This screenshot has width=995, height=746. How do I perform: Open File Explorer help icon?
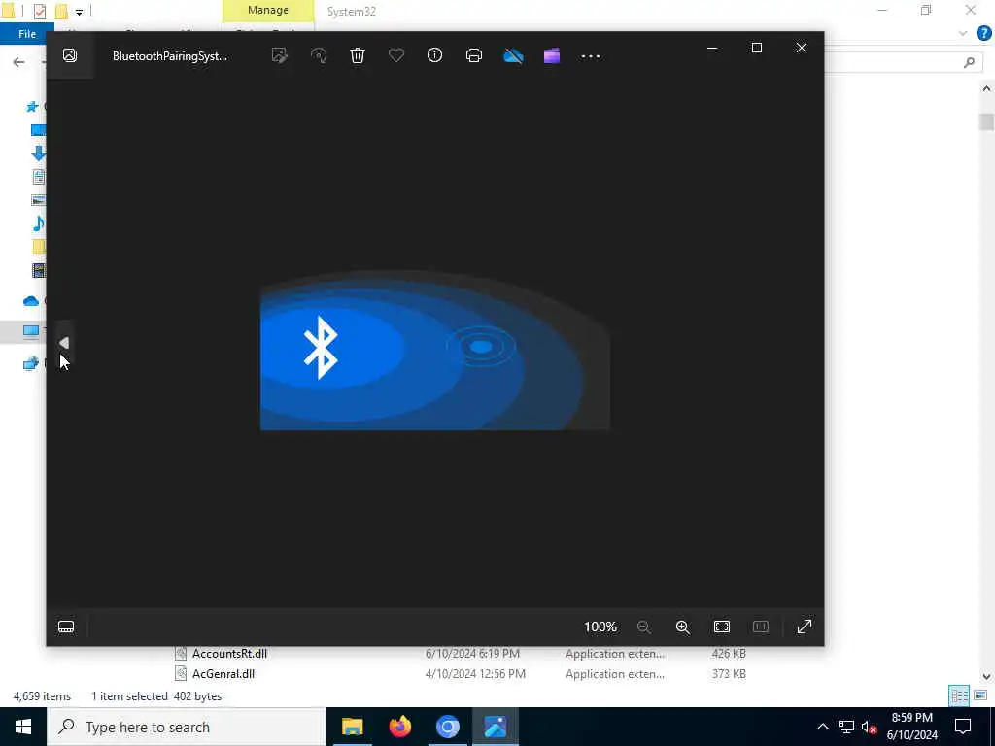(x=983, y=34)
